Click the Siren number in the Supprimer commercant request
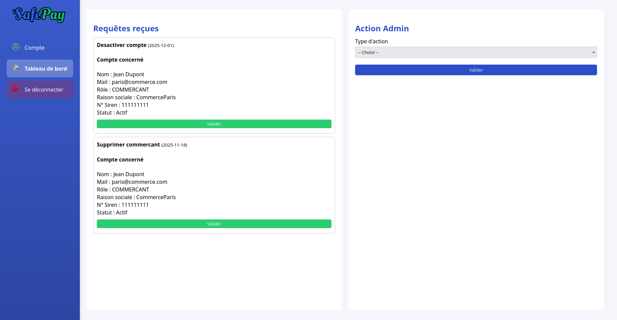 coord(135,205)
